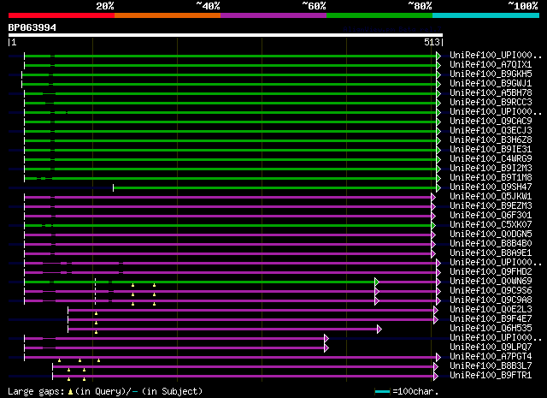This screenshot has width=547, height=398.
Task: Select the UniRef100_A7PGT4 label
Action: point(491,357)
